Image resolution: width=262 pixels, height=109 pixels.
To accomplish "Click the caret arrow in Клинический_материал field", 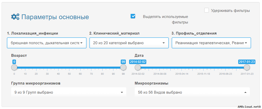I will tap(164, 43).
